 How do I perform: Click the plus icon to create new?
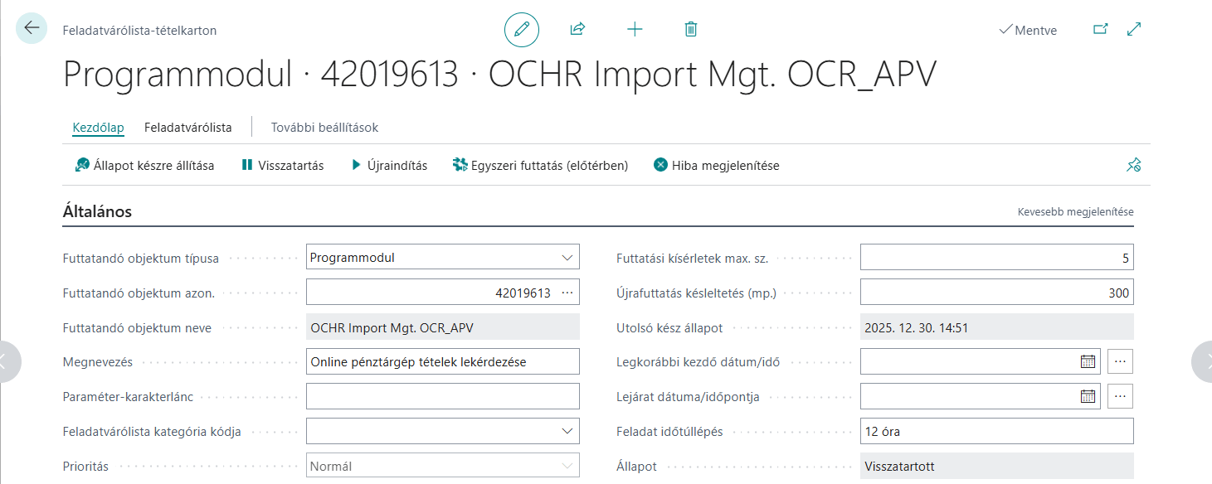point(635,30)
